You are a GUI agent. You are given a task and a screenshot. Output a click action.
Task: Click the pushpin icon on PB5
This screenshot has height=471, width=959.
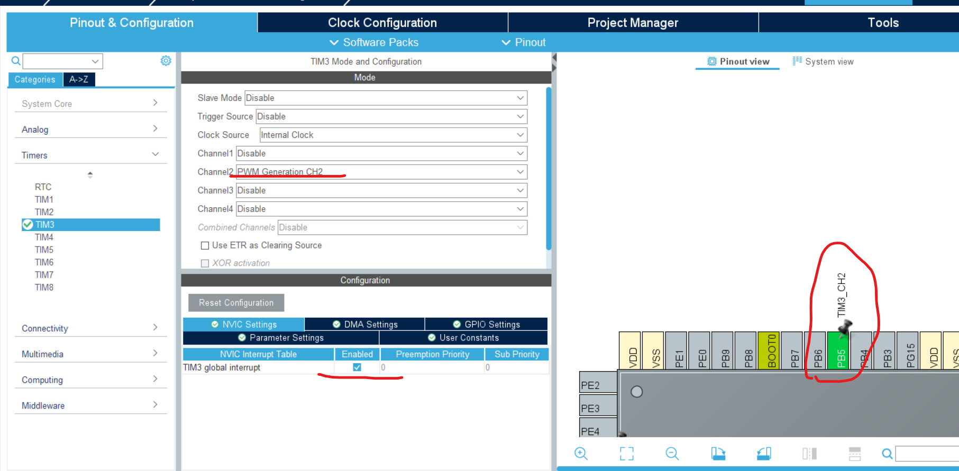click(845, 328)
